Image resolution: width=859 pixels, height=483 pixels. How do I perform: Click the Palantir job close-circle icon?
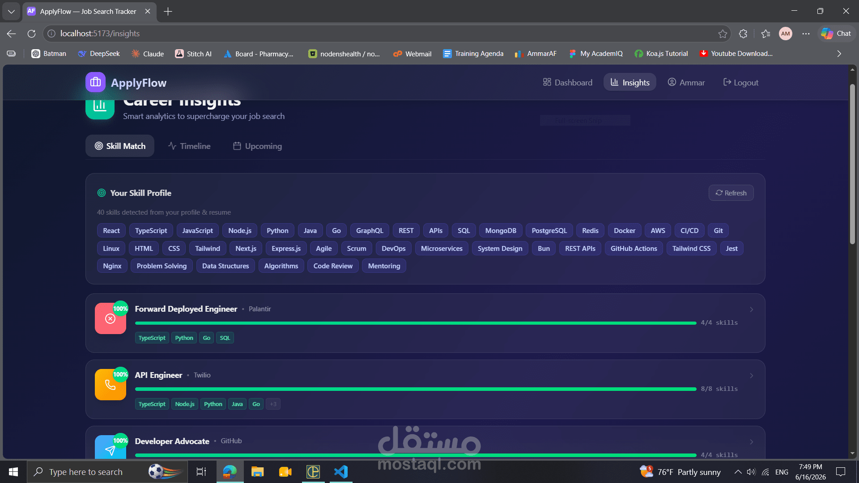point(110,318)
